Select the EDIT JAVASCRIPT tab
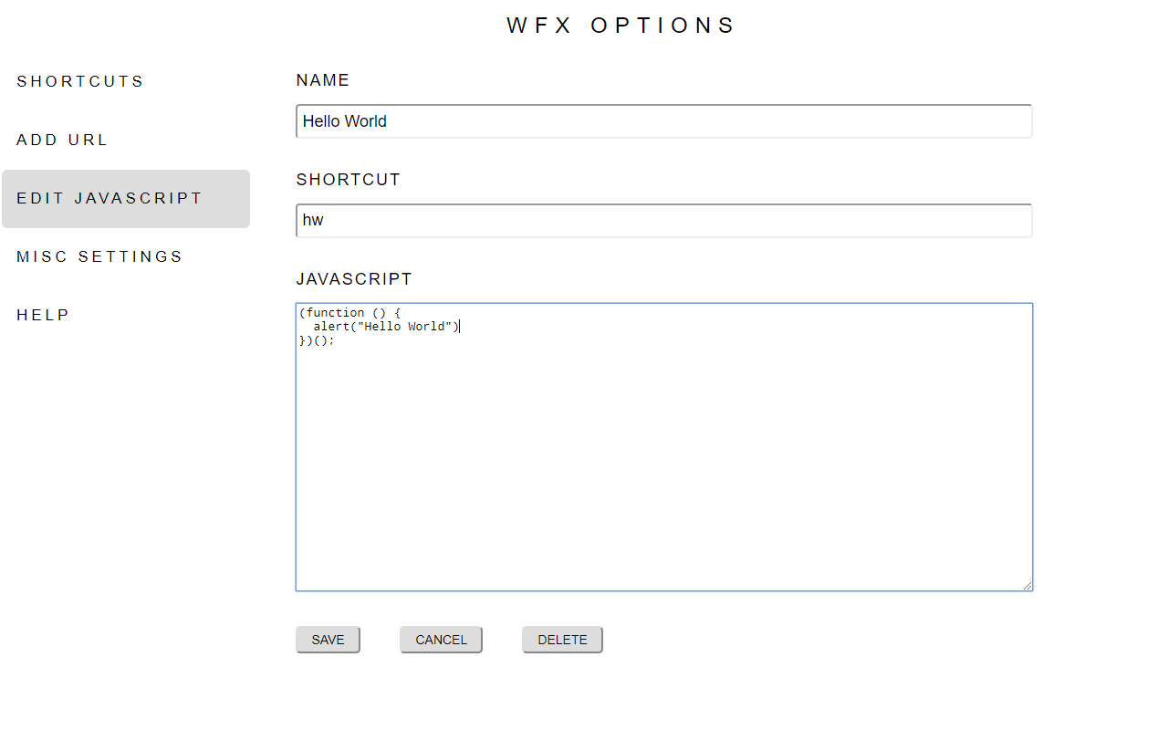Viewport: 1168px width, 730px height. pyautogui.click(x=109, y=198)
